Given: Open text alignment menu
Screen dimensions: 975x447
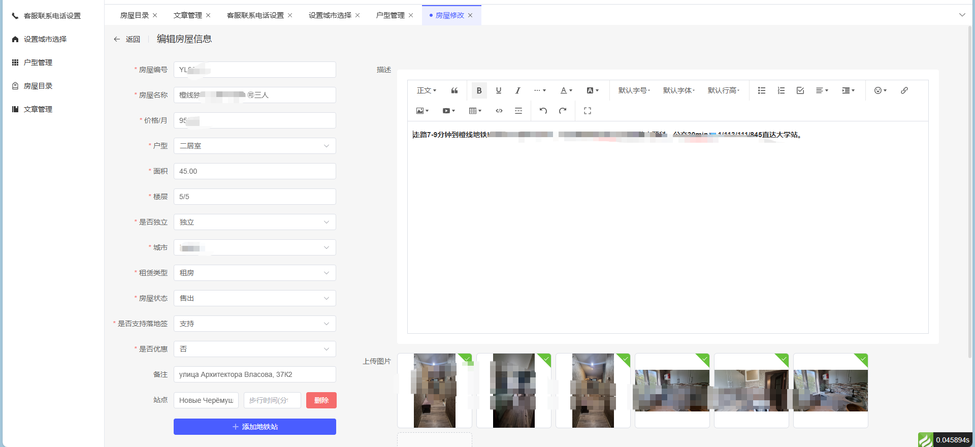Looking at the screenshot, I should (x=822, y=90).
